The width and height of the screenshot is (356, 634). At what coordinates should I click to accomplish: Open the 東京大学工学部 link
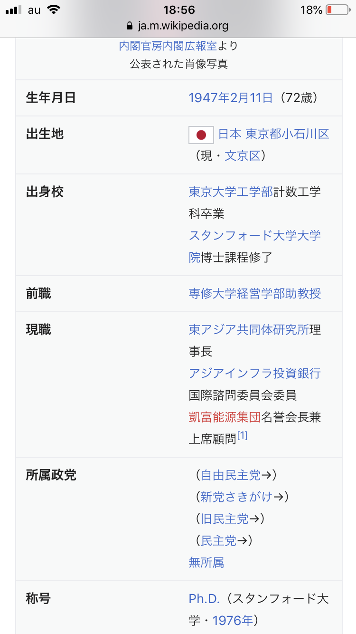(x=231, y=192)
